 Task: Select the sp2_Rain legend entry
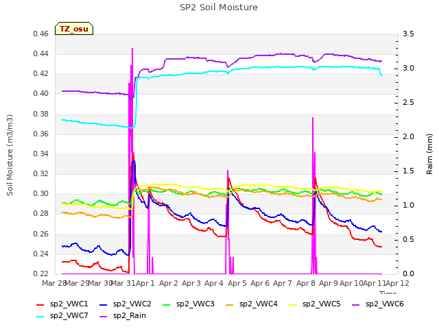click(x=123, y=316)
